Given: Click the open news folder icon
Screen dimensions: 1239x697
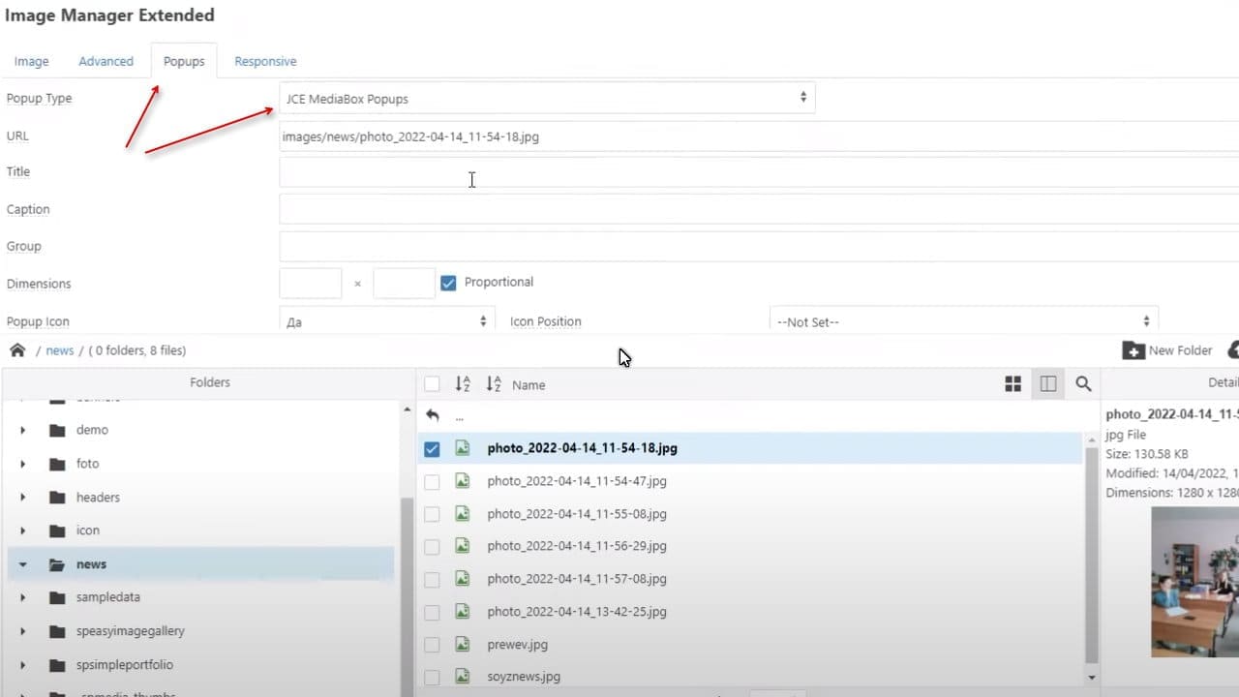Looking at the screenshot, I should (x=57, y=564).
